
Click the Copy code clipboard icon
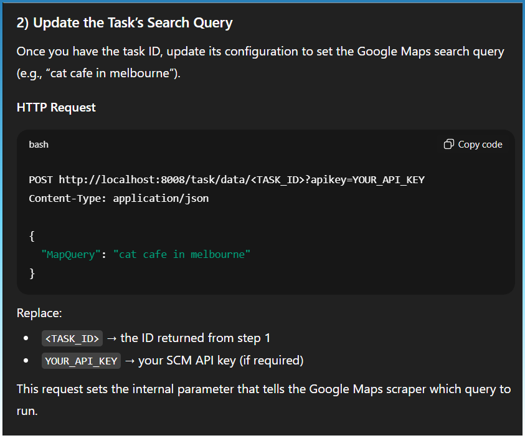448,145
